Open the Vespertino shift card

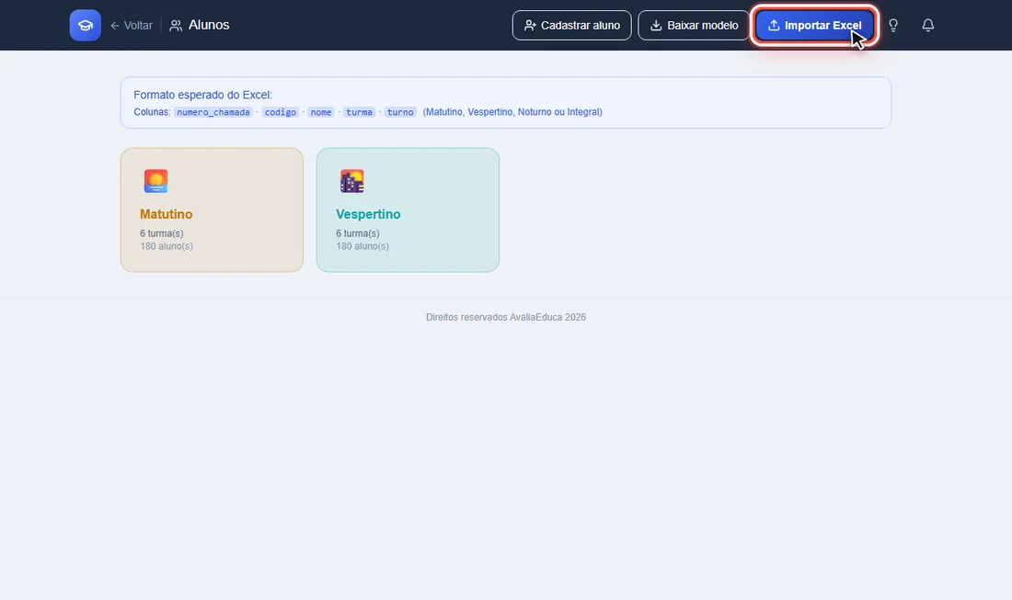click(x=408, y=210)
